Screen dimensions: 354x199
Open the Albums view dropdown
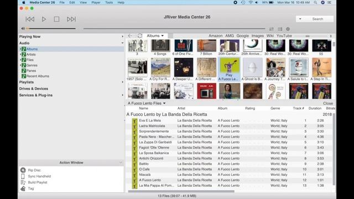(x=155, y=36)
